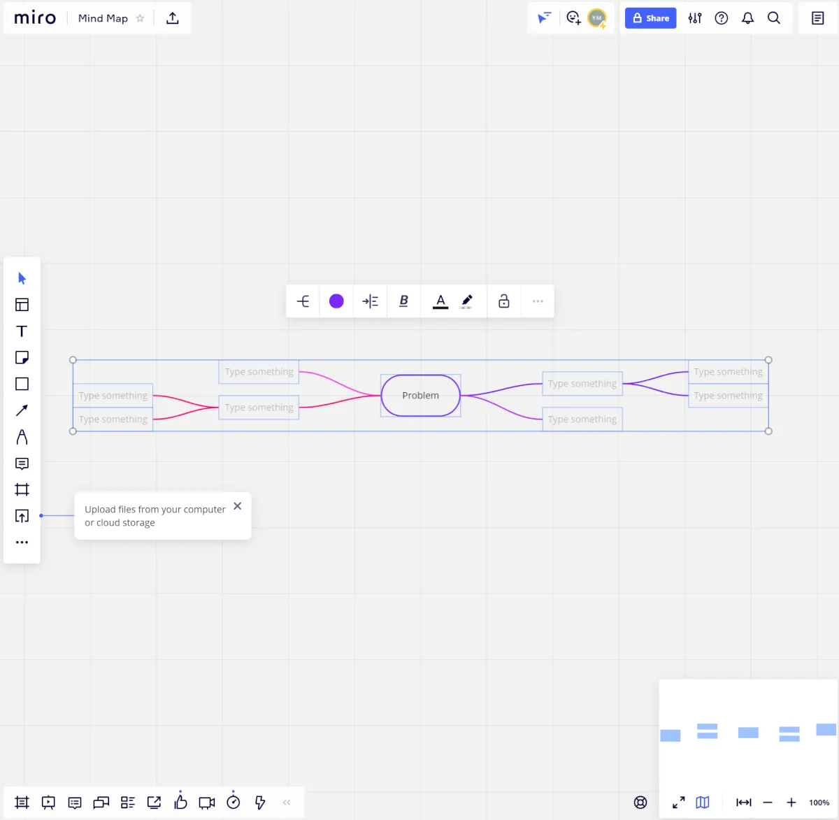Image resolution: width=839 pixels, height=820 pixels.
Task: Select the Comment tool
Action: (x=22, y=463)
